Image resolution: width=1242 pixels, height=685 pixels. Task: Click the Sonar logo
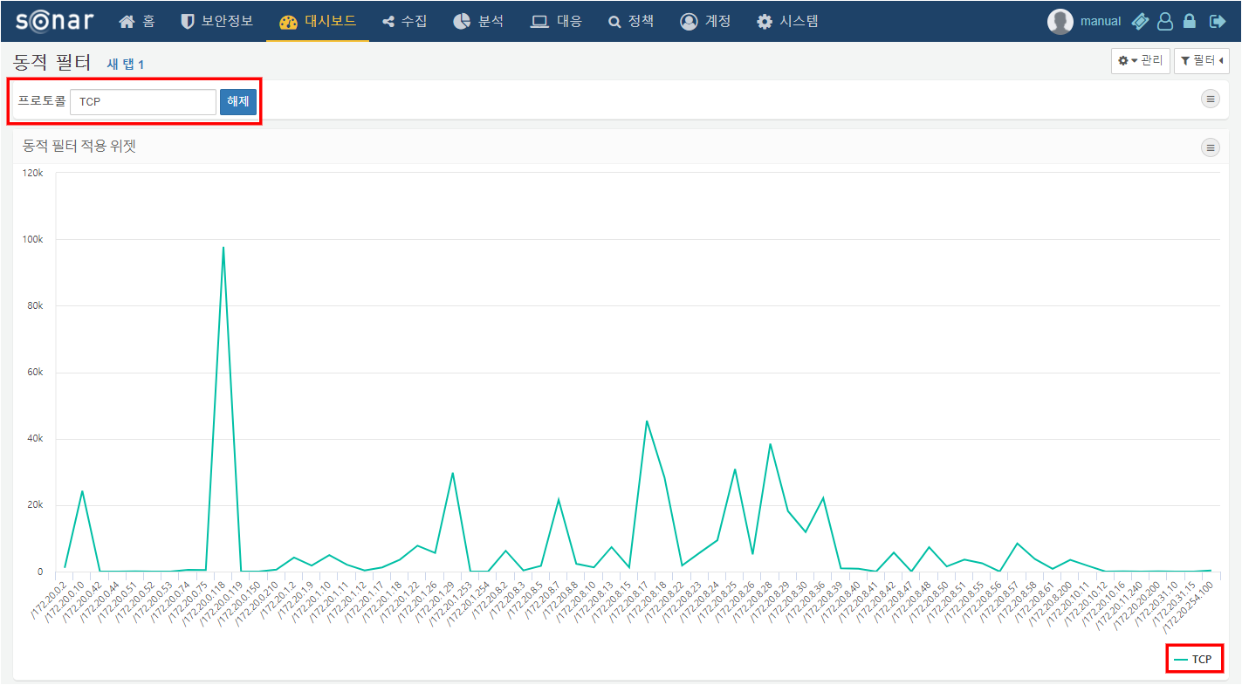(54, 21)
